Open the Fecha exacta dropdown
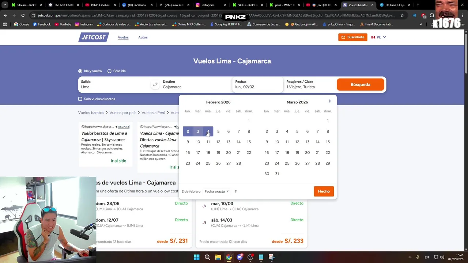Image resolution: width=468 pixels, height=263 pixels. (x=217, y=191)
